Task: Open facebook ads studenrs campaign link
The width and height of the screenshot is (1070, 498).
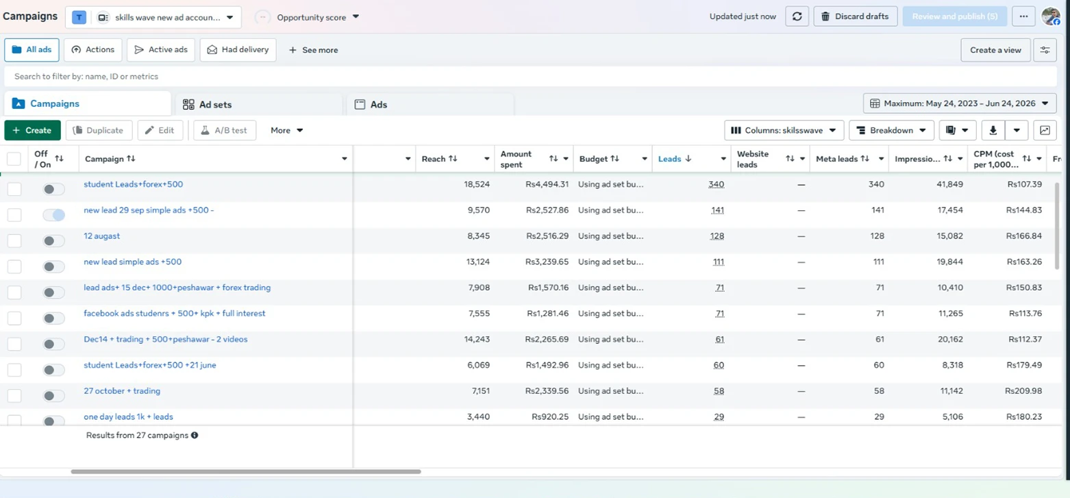Action: pyautogui.click(x=174, y=313)
